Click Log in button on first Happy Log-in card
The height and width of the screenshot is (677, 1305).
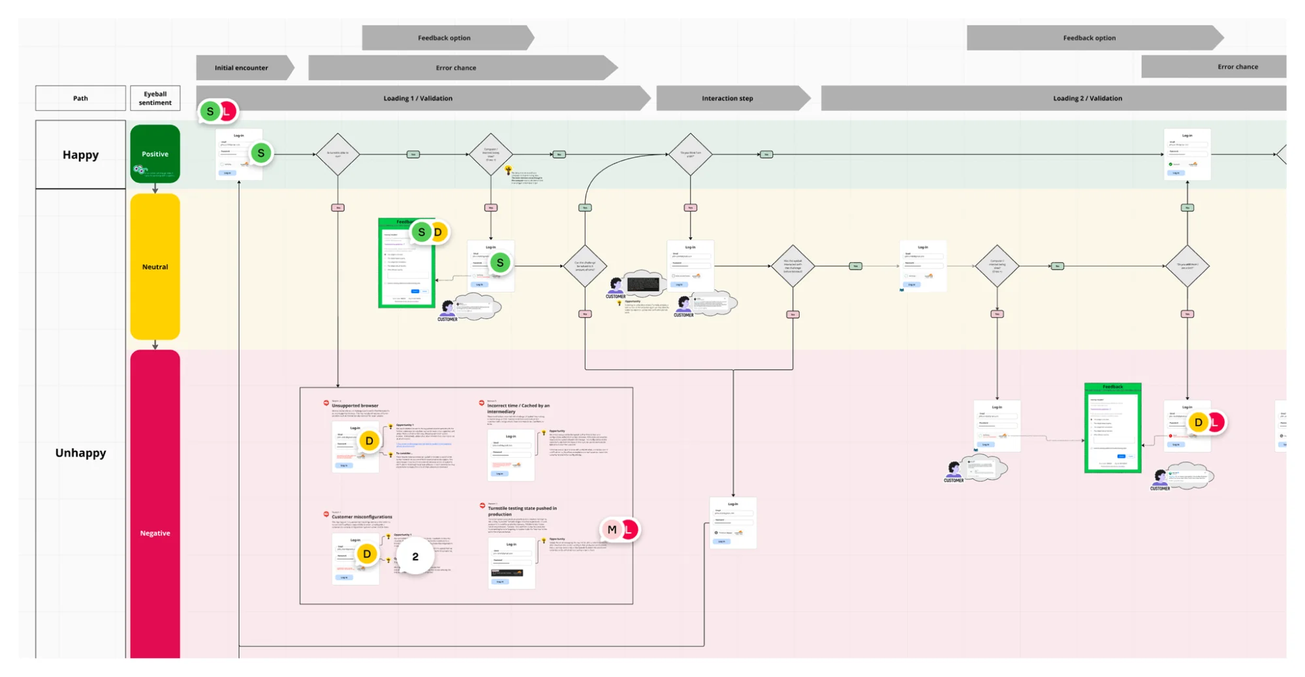tap(227, 173)
